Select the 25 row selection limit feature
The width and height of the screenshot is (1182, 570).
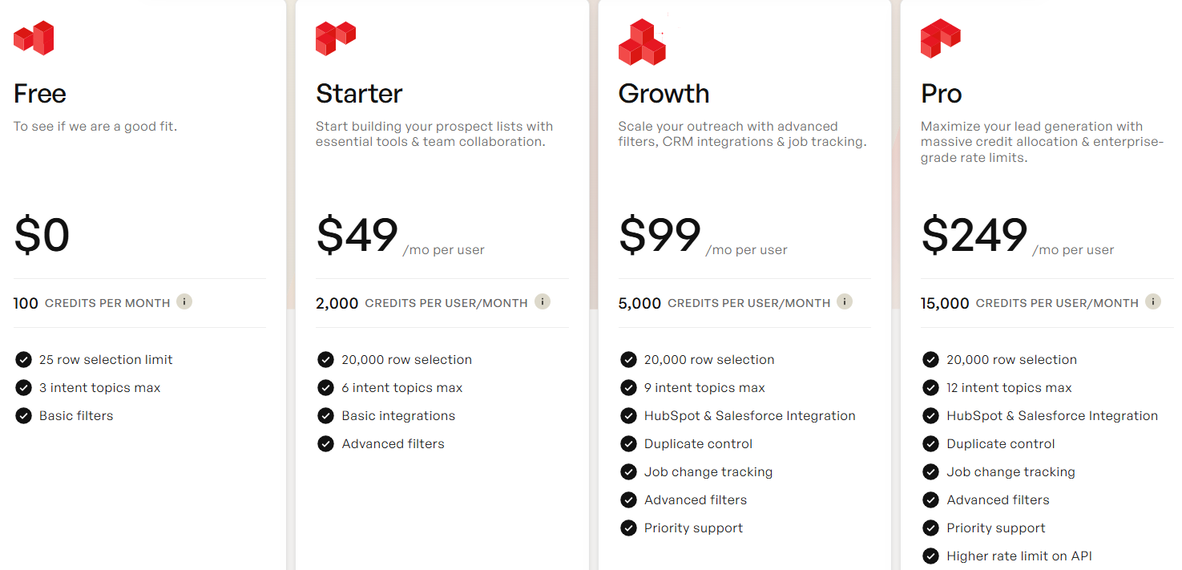pos(105,359)
